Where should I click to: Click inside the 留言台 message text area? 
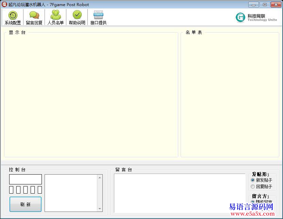[x=179, y=193]
